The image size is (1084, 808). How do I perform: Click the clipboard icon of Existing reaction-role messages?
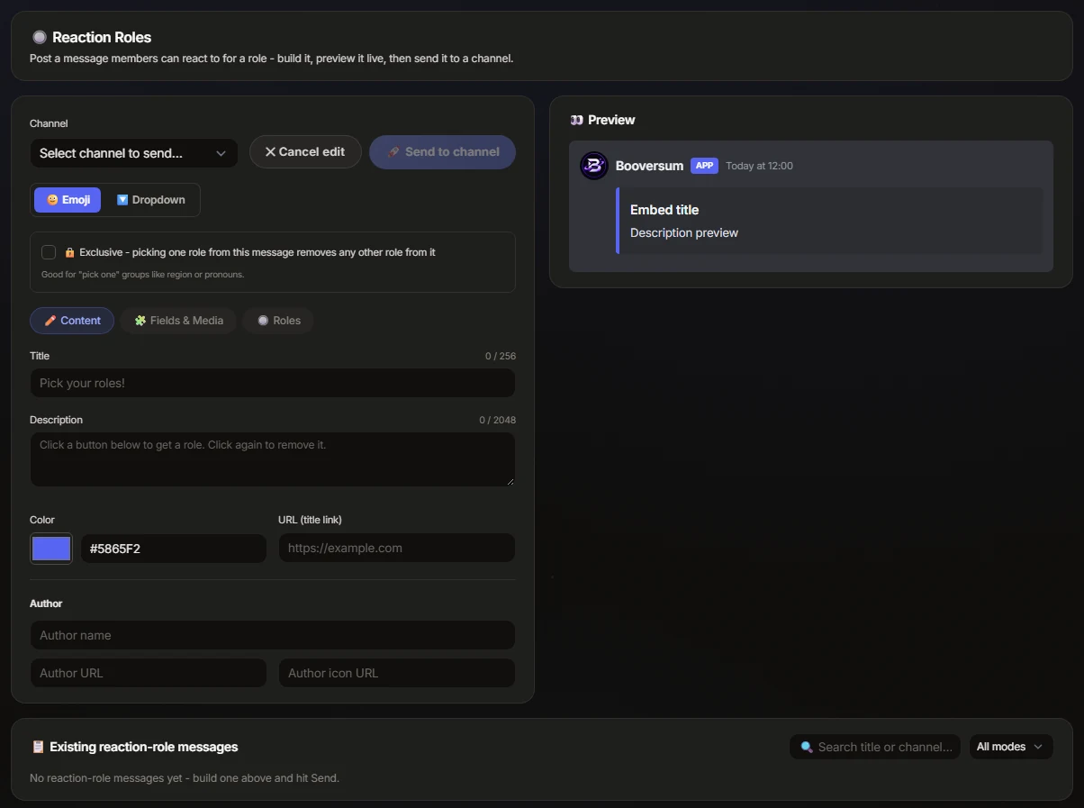tap(38, 747)
